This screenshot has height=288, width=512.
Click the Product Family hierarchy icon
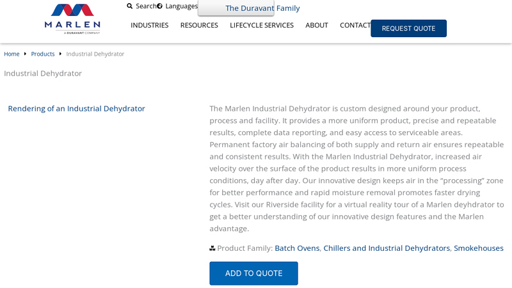212,248
